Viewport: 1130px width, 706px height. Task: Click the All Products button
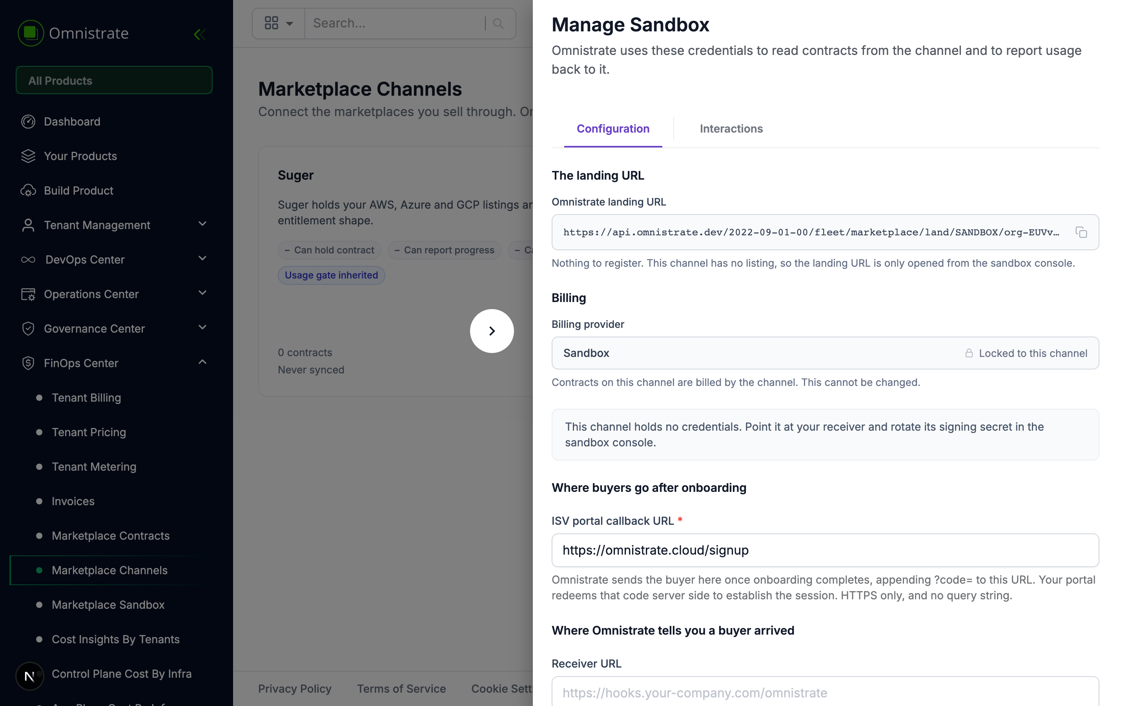point(114,80)
